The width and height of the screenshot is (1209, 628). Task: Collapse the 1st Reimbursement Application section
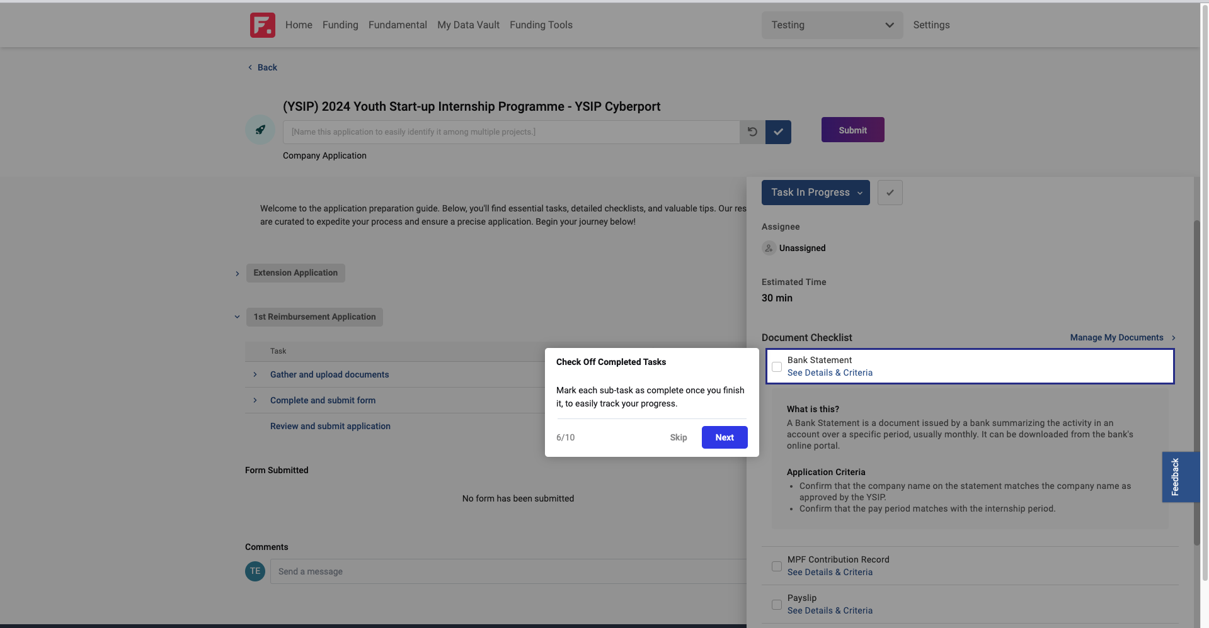[237, 317]
